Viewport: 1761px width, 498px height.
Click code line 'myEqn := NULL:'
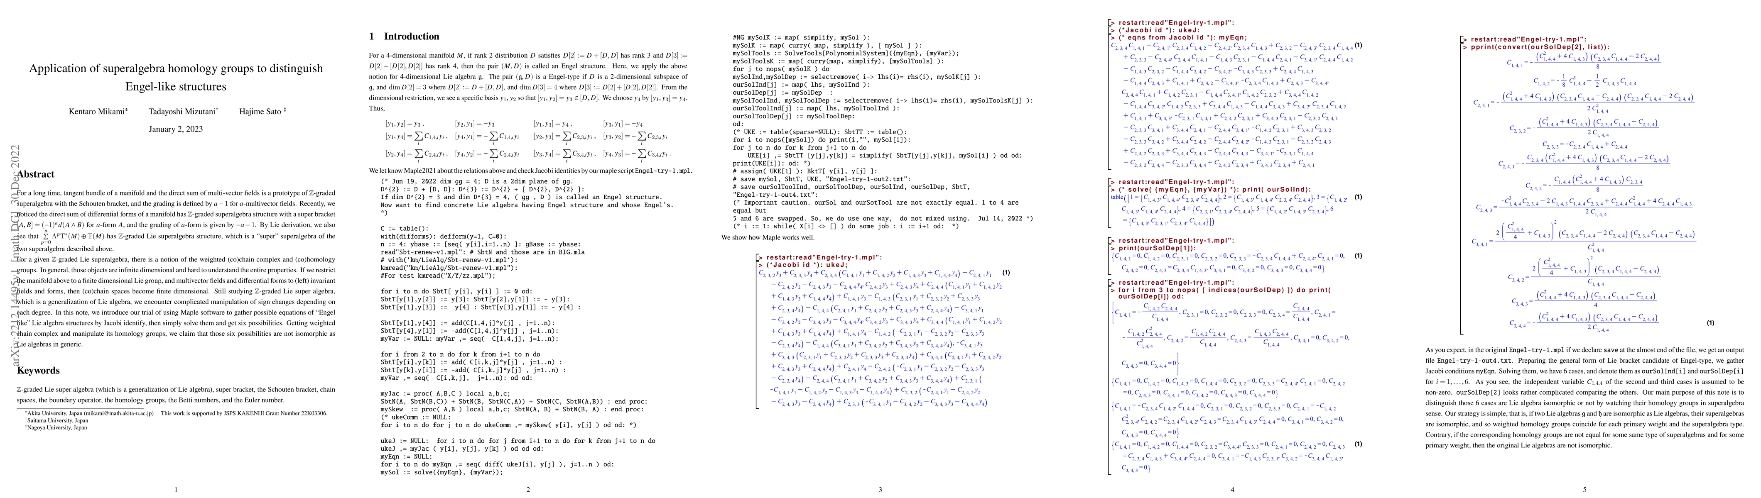click(405, 457)
